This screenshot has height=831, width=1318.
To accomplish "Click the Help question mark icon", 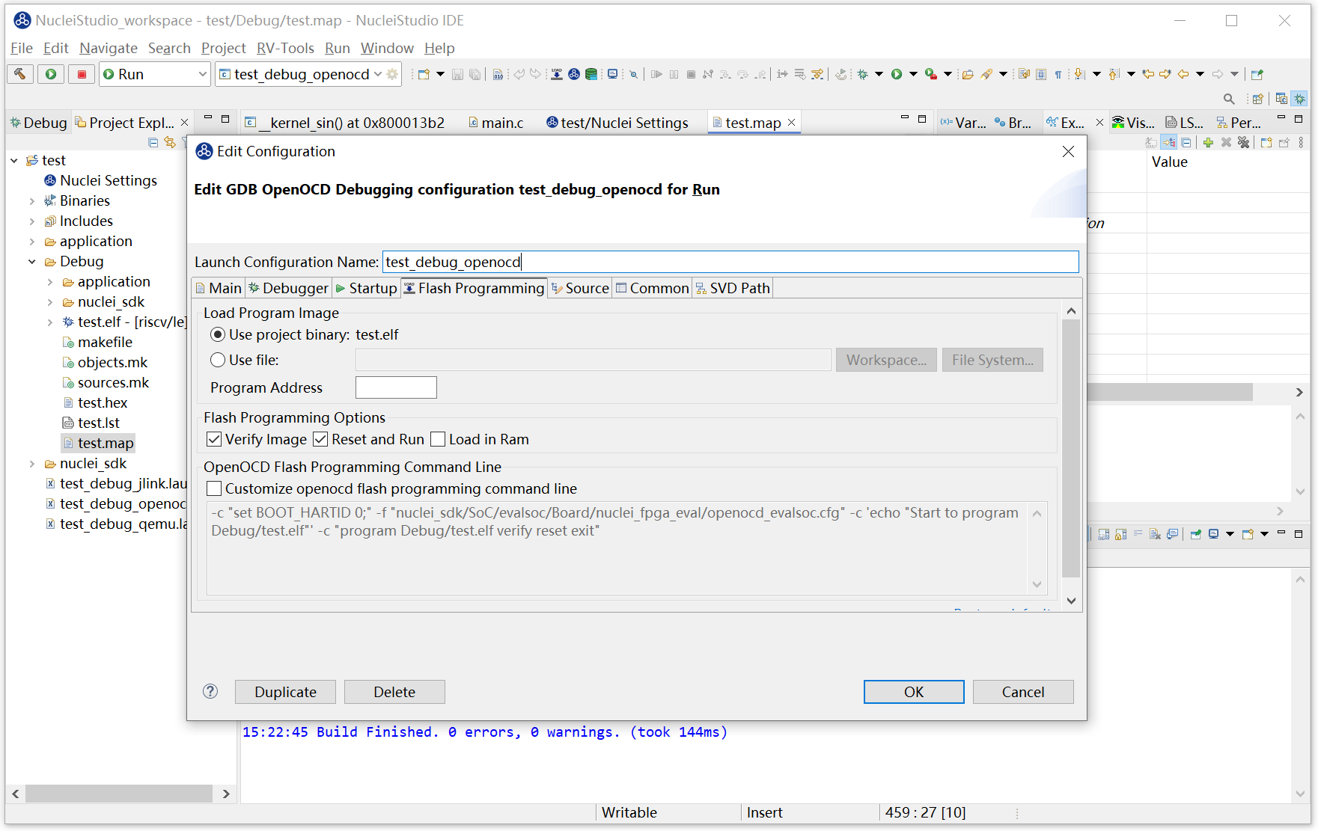I will 210,691.
